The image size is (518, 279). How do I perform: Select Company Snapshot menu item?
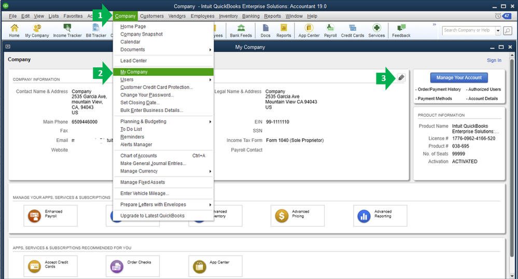point(163,34)
